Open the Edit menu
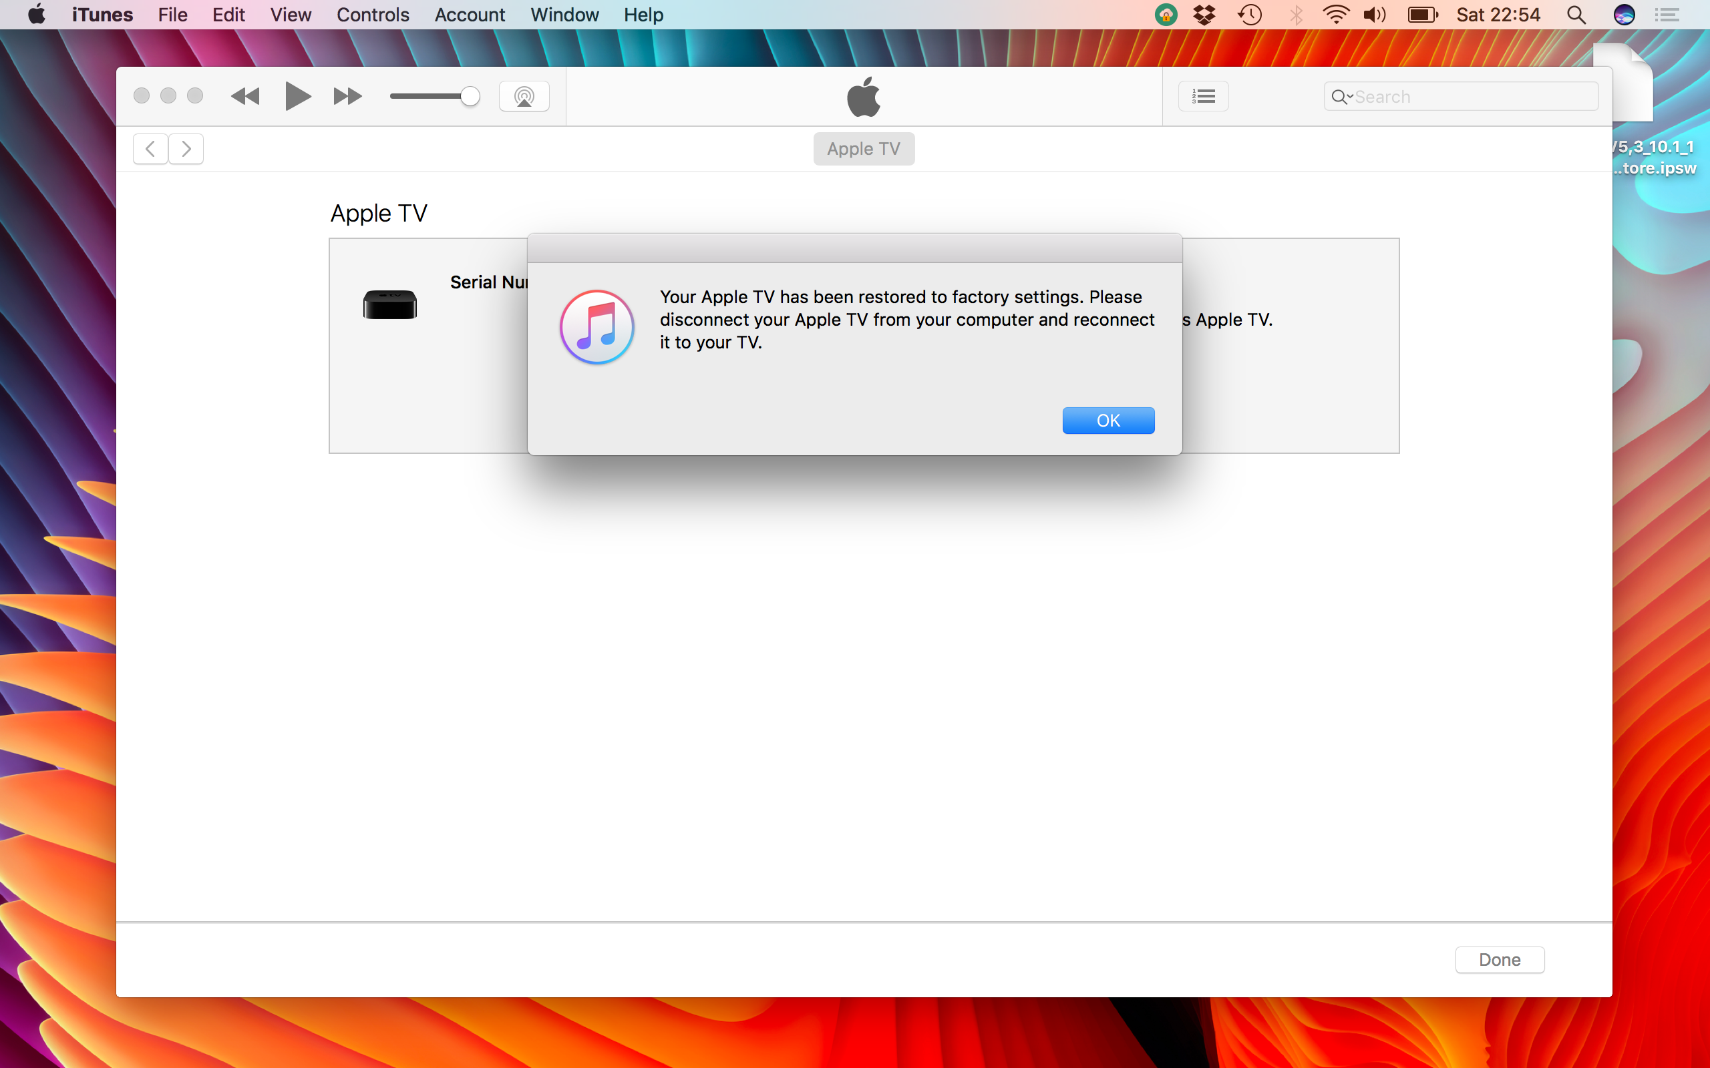Screen dimensions: 1710x1068 pos(228,15)
